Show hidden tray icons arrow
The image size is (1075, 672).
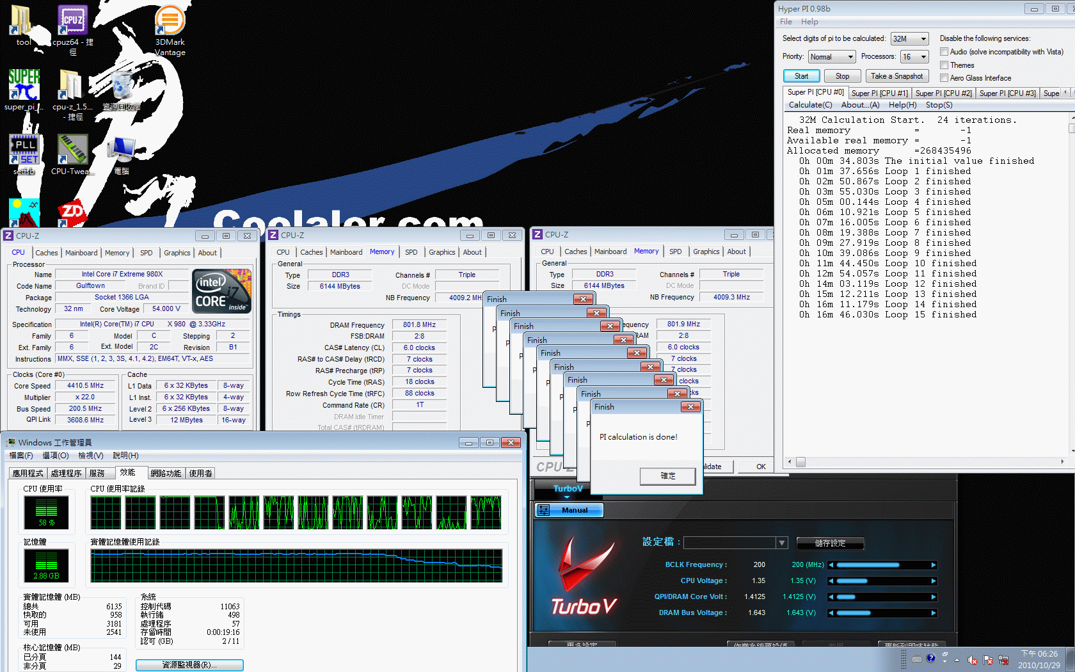[957, 660]
